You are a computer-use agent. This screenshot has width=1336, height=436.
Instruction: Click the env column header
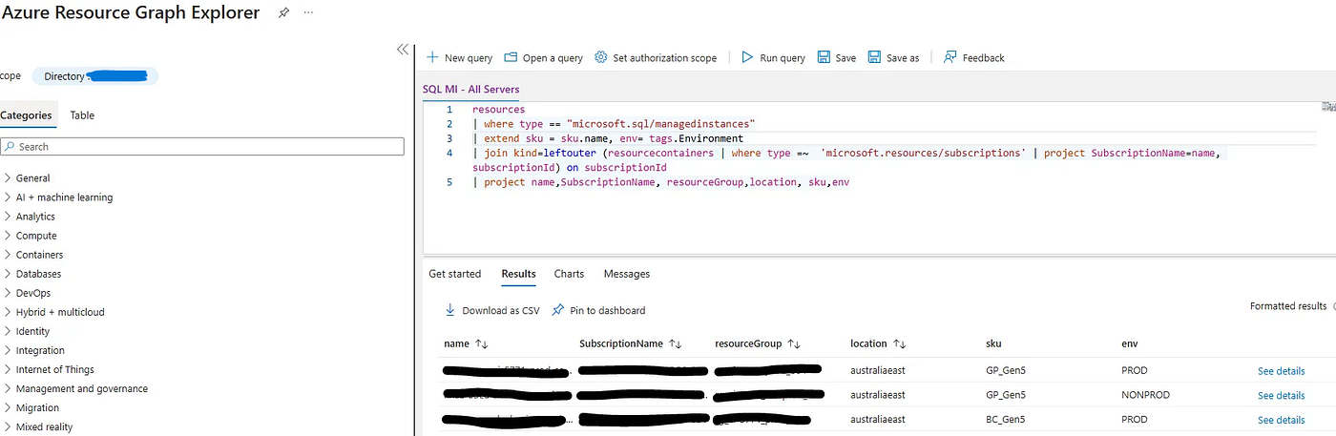1130,343
